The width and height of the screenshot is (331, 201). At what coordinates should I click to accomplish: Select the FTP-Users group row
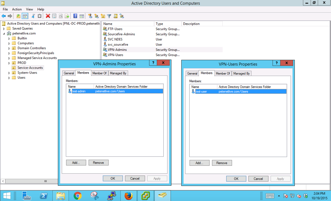[162, 29]
